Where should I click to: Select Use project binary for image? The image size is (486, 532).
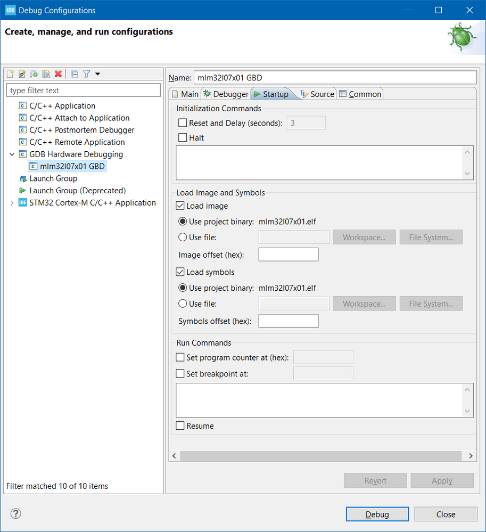click(183, 221)
